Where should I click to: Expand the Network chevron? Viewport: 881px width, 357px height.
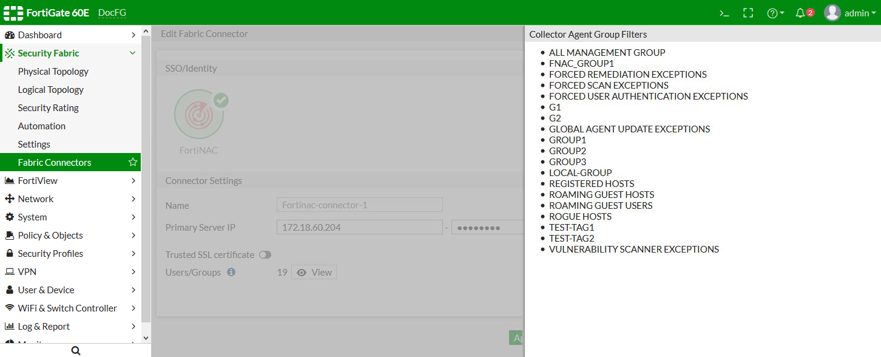click(x=133, y=199)
